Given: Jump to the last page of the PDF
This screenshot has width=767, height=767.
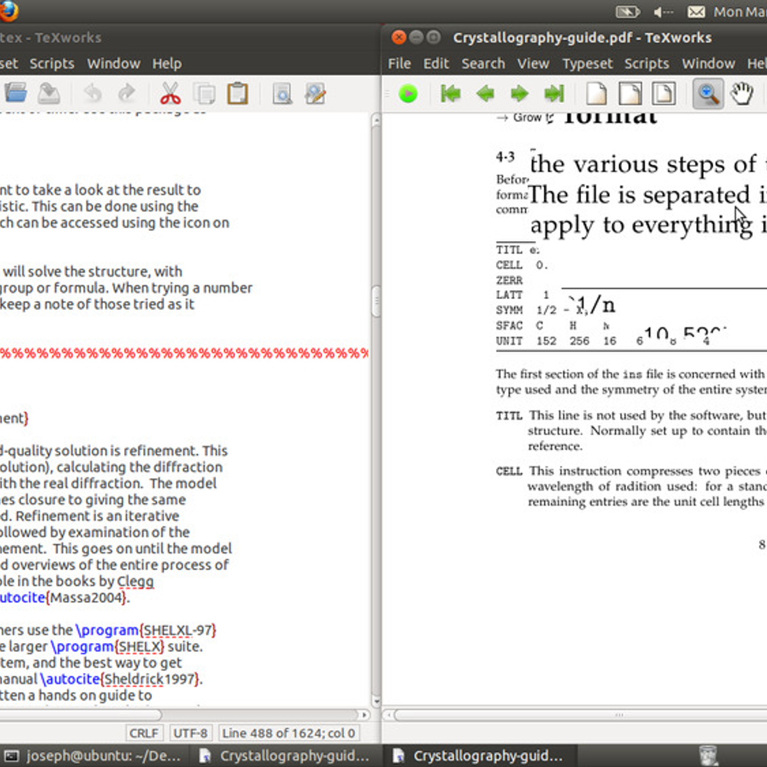Looking at the screenshot, I should tap(554, 93).
